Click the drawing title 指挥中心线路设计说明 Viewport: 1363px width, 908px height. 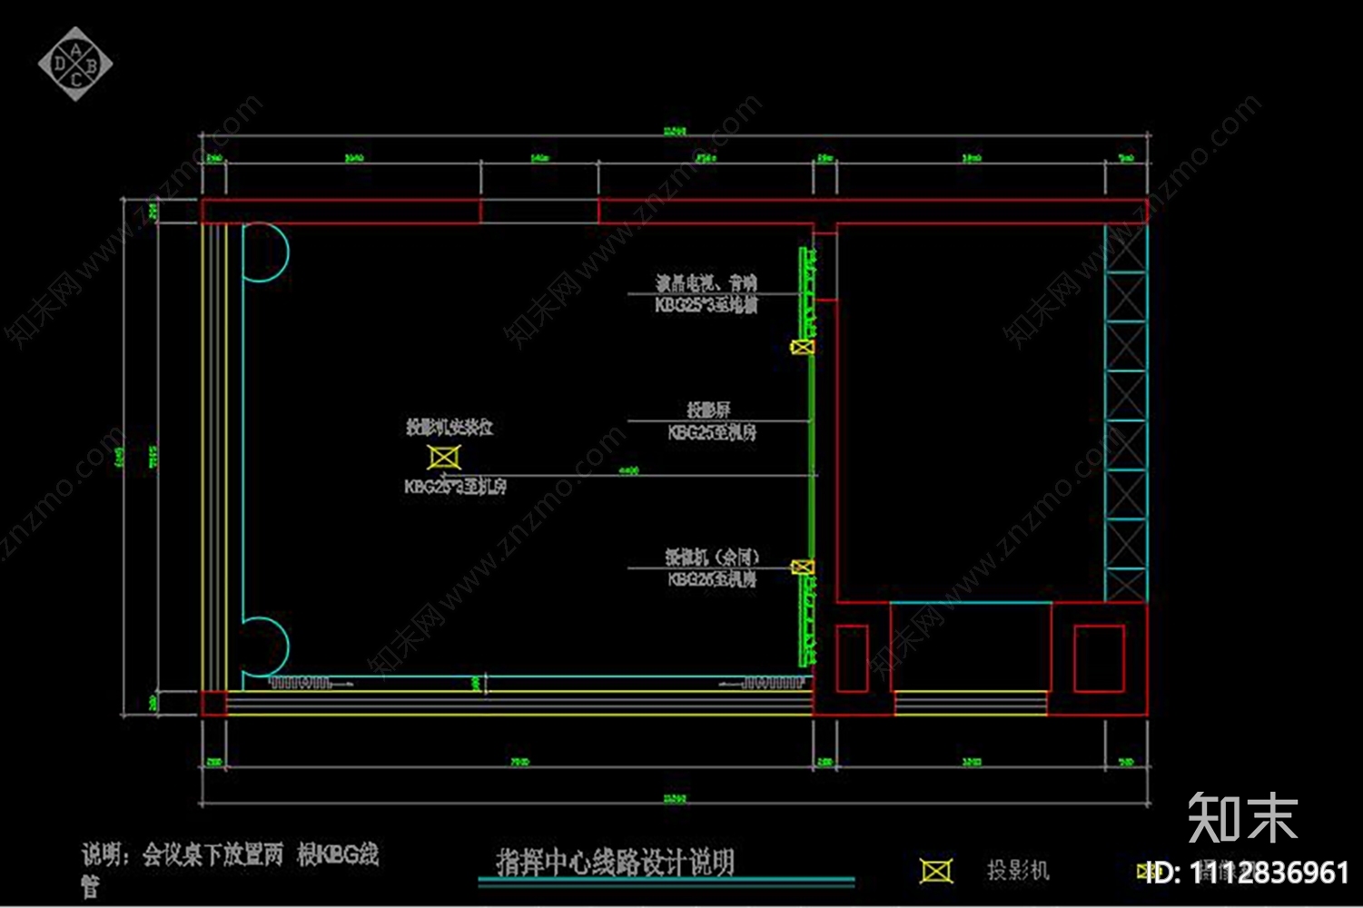click(615, 862)
